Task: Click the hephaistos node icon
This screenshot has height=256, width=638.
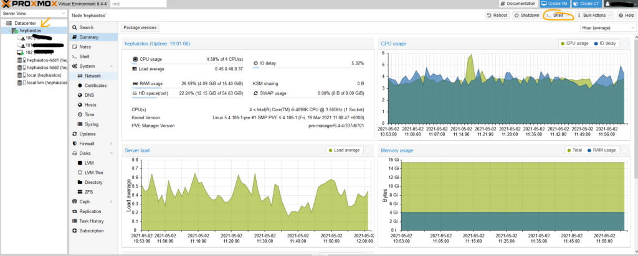Action: click(15, 30)
